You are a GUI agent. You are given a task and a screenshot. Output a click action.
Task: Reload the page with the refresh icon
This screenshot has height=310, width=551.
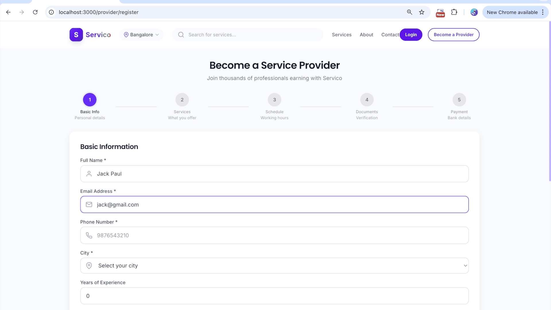[x=35, y=12]
